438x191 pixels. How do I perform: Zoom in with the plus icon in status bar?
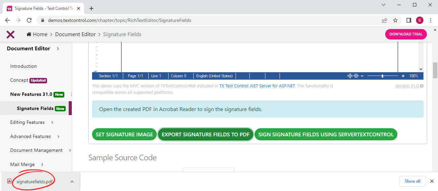pos(403,76)
